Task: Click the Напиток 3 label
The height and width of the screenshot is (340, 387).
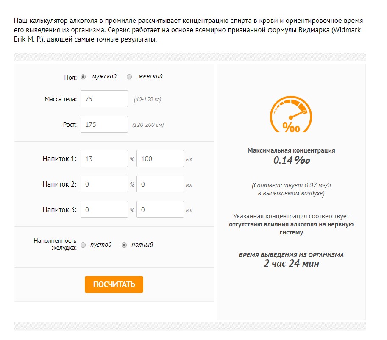Action: (x=60, y=209)
